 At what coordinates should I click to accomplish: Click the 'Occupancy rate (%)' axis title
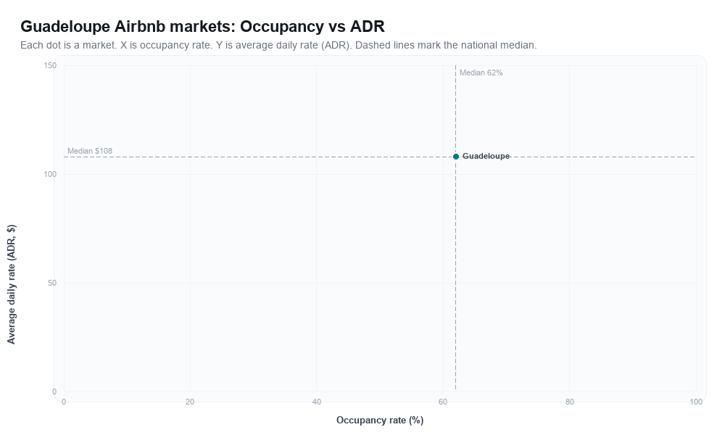click(380, 420)
